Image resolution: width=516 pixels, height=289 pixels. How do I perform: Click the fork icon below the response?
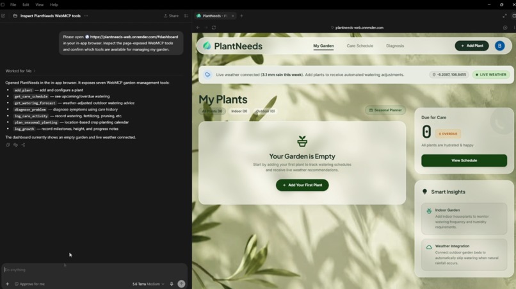click(23, 145)
